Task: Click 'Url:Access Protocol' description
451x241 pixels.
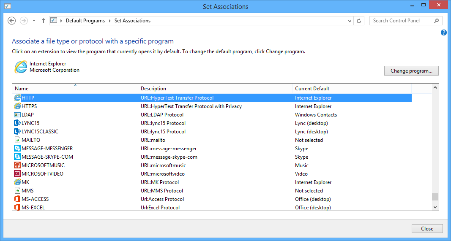Action: click(x=162, y=199)
